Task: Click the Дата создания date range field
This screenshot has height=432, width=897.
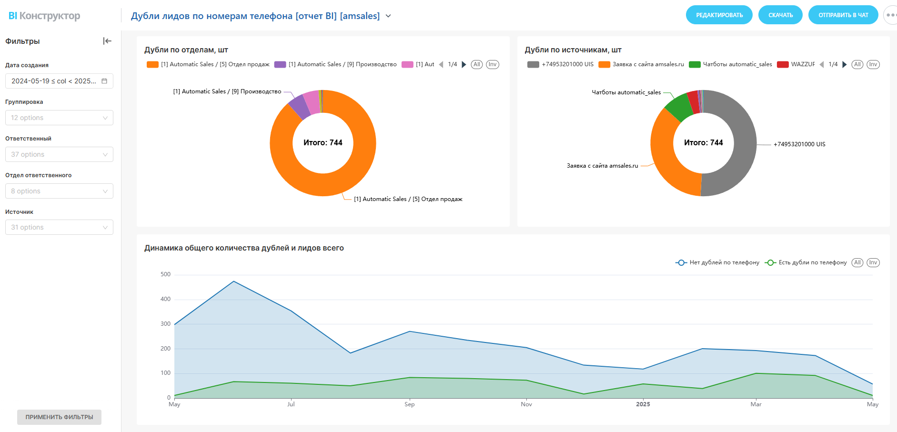Action: [54, 81]
